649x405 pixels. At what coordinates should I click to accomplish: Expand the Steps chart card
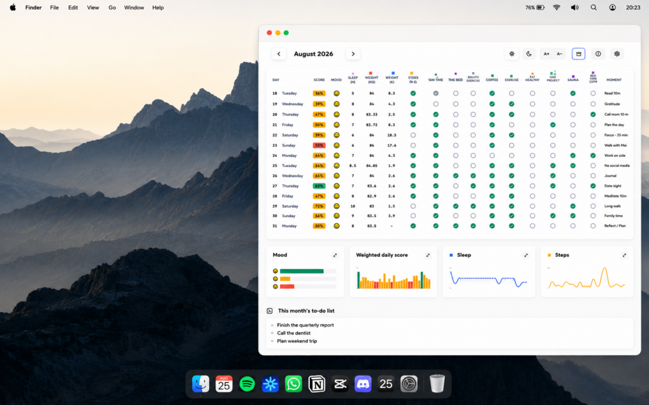point(624,256)
